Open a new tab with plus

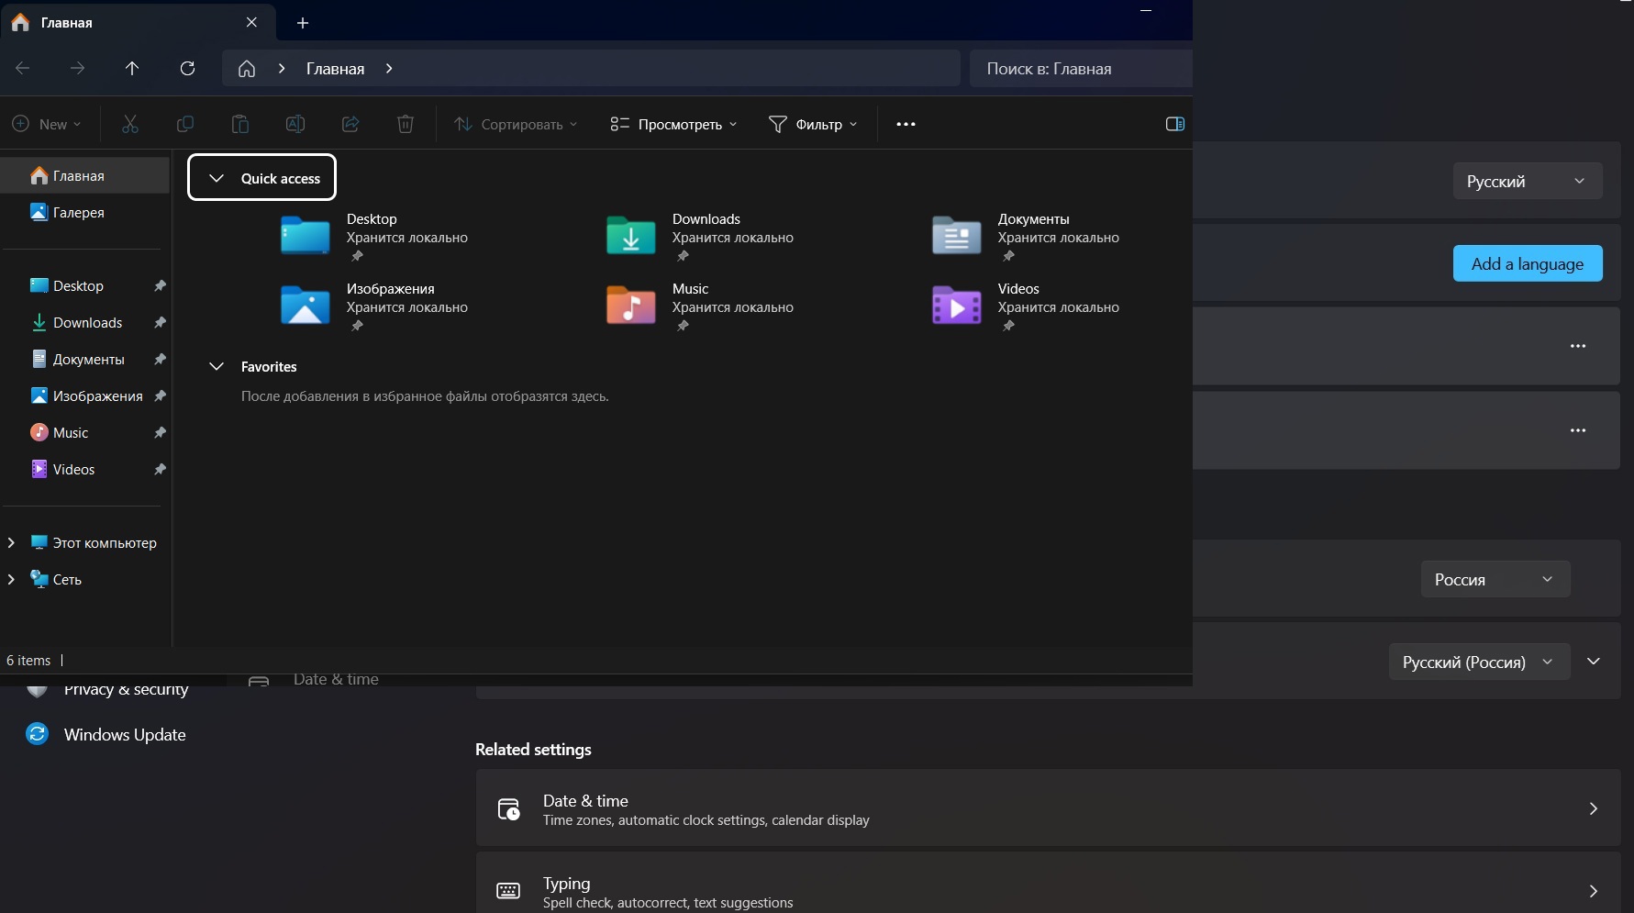click(x=303, y=23)
